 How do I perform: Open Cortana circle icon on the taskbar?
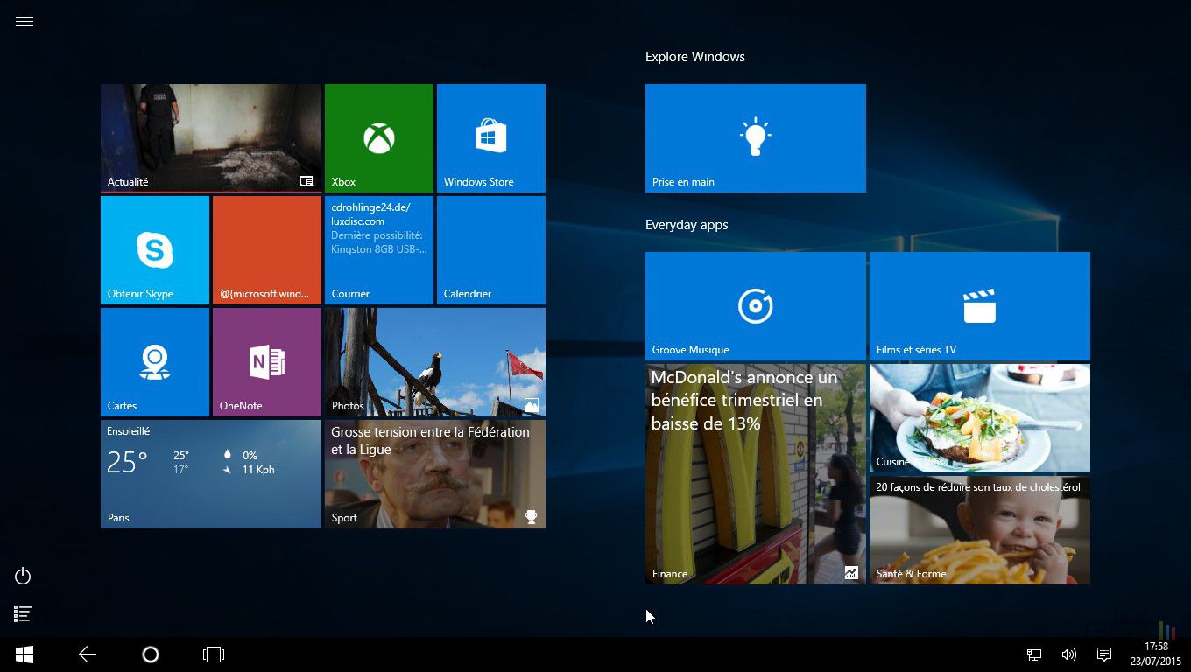pos(151,654)
